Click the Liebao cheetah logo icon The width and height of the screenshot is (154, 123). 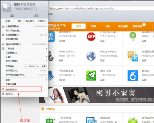coord(7,6)
